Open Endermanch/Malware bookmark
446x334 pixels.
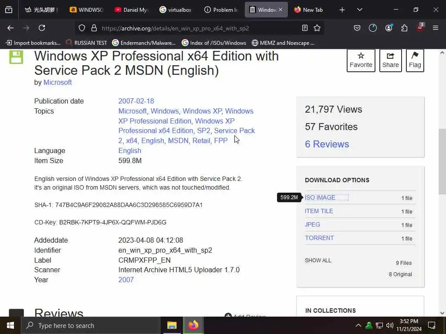(144, 43)
